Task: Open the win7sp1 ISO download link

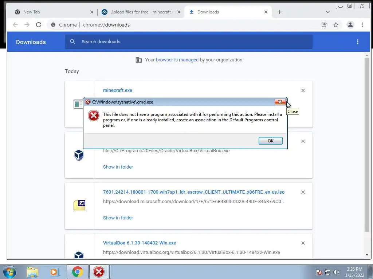Action: point(194,192)
